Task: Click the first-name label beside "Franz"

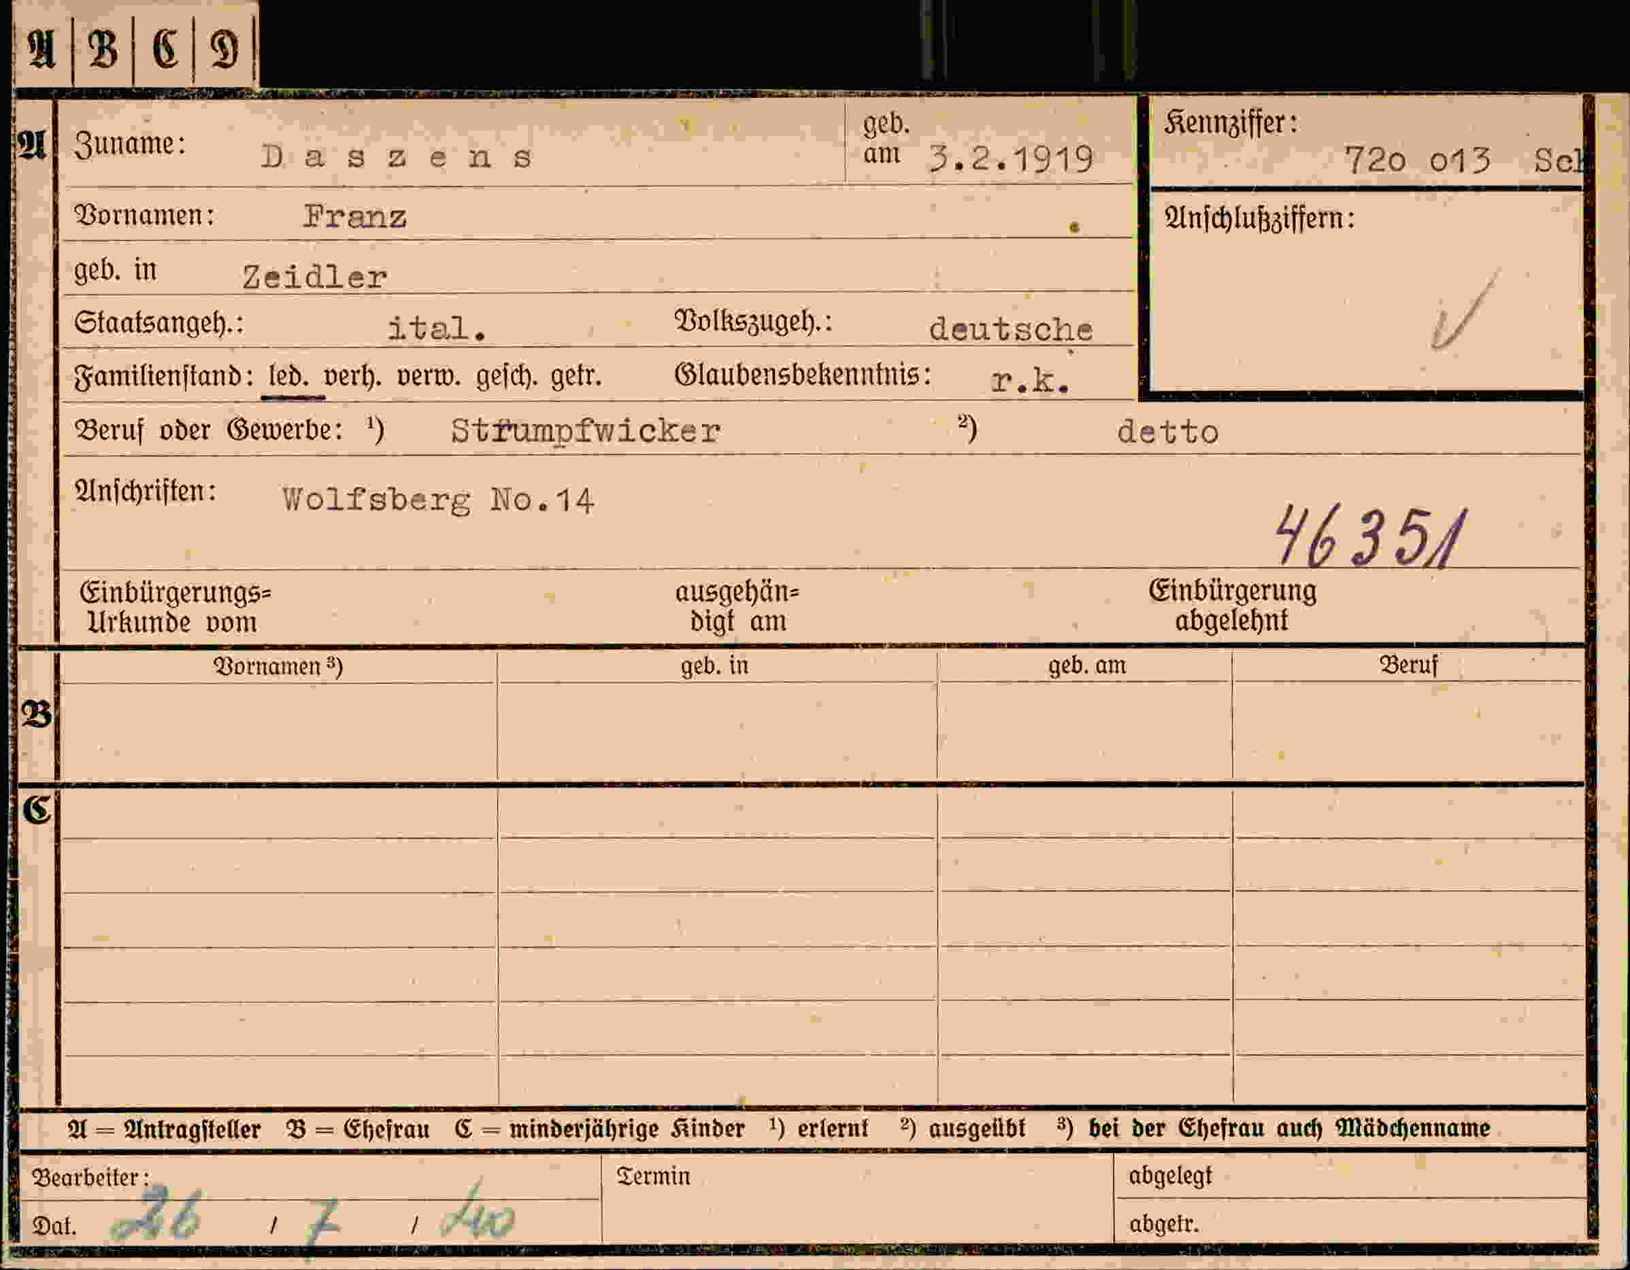Action: [x=144, y=216]
